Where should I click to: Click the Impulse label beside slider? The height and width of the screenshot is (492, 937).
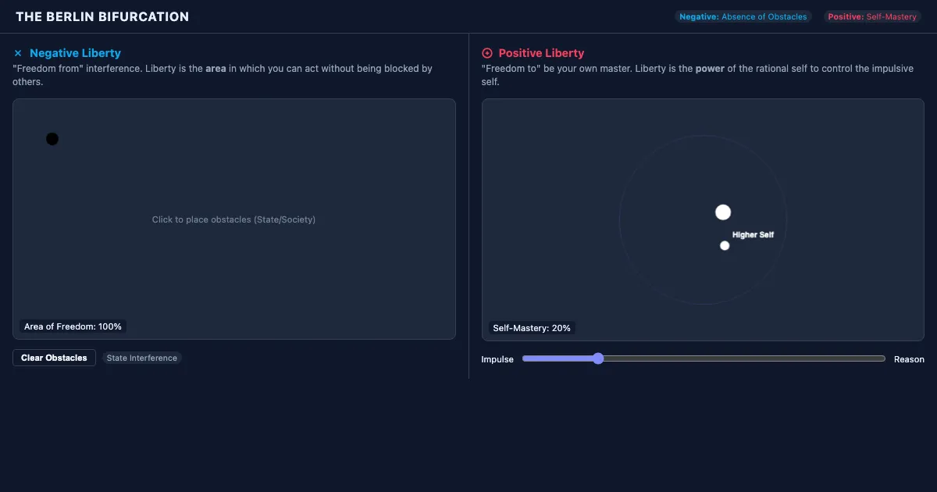497,359
